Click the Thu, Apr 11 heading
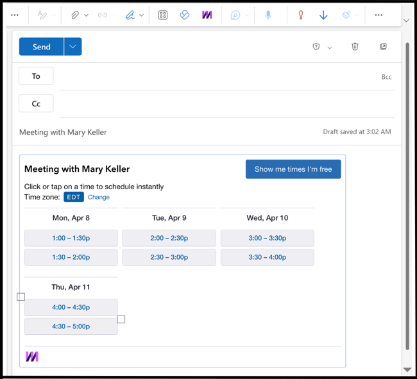 pyautogui.click(x=71, y=287)
